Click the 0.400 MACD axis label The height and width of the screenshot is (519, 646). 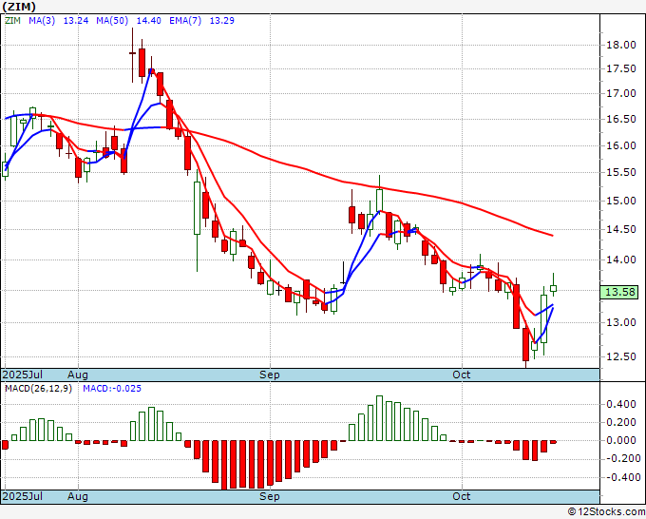click(621, 404)
